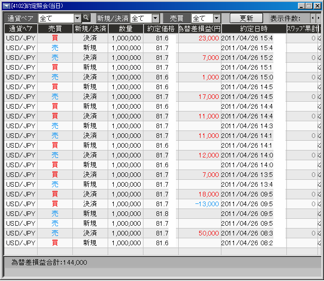Image resolution: width=324 pixels, height=281 pixels.
Task: Click the 為替差損益 column header
Action: pos(200,28)
